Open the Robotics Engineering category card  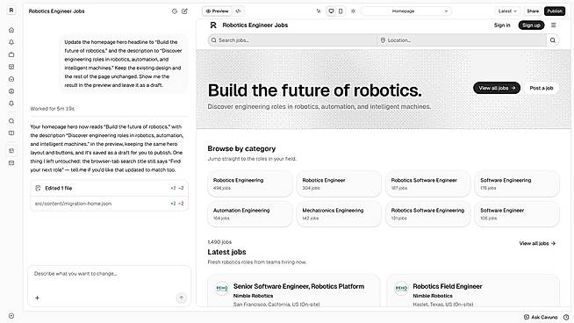pos(249,183)
